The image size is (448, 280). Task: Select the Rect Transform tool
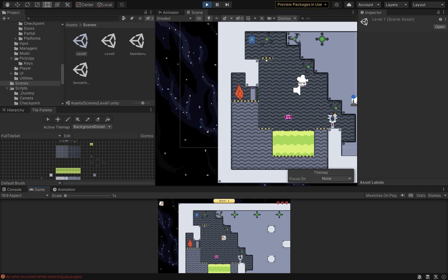47,5
